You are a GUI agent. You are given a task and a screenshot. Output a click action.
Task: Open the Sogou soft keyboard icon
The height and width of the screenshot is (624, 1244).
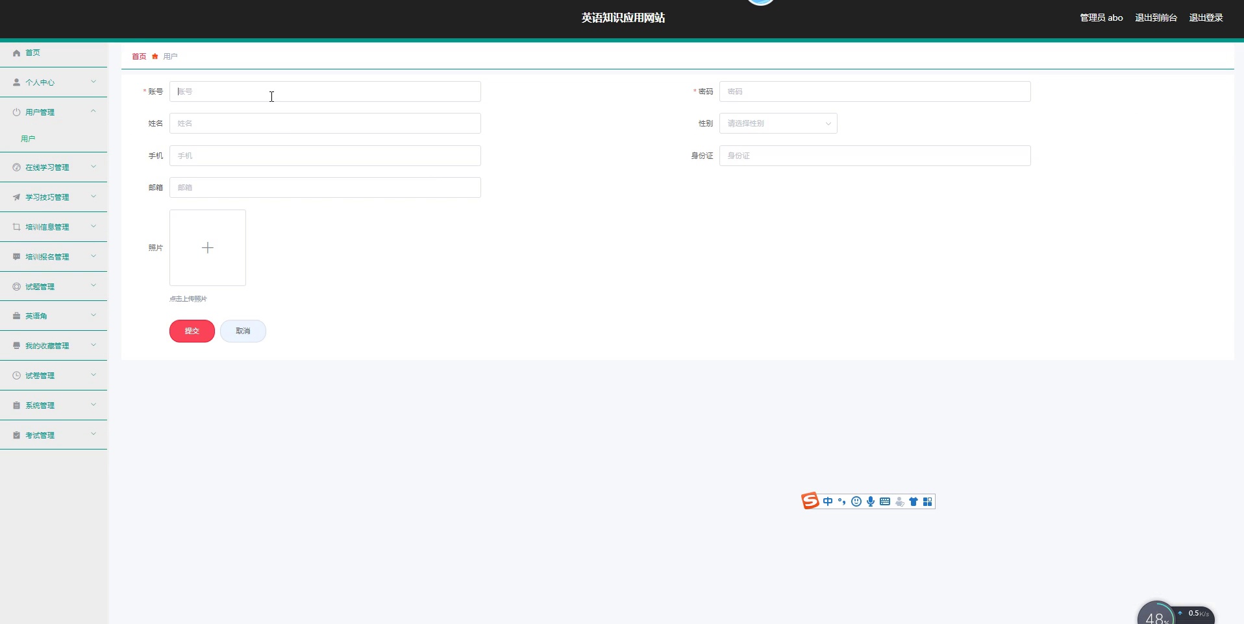(x=885, y=501)
